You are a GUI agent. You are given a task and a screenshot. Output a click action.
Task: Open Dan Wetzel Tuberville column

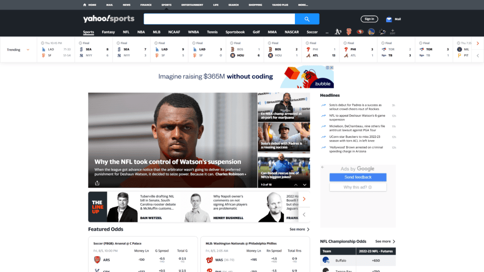[145, 207]
